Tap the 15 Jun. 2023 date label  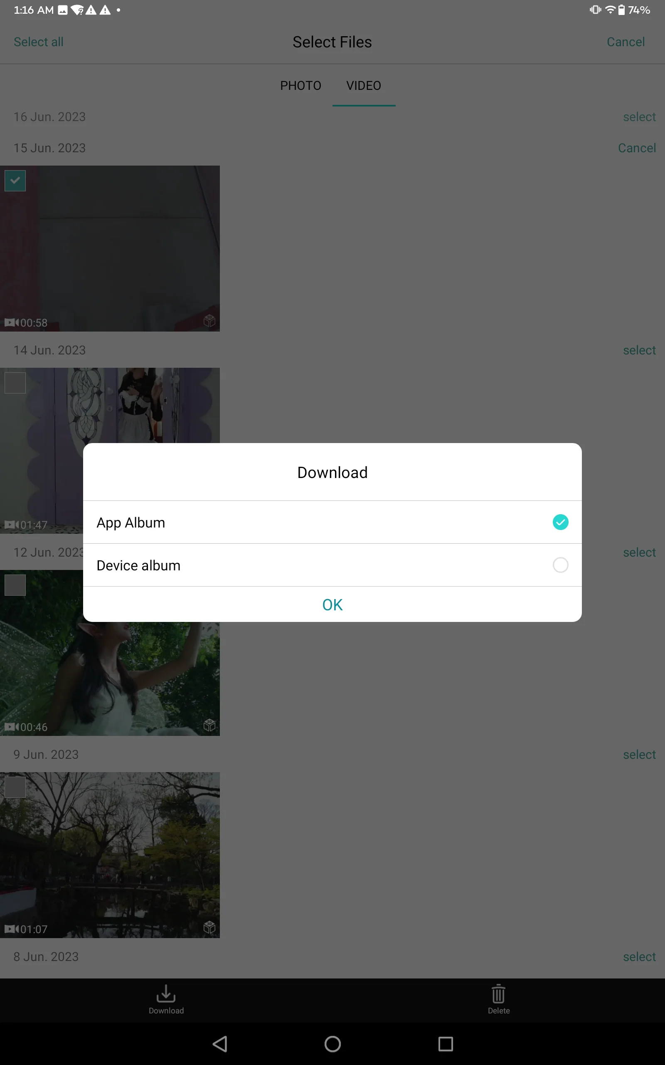point(50,148)
